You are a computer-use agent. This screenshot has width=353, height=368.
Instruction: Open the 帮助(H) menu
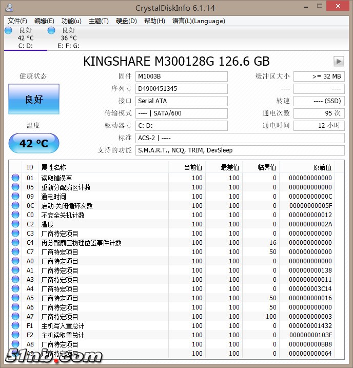point(154,21)
